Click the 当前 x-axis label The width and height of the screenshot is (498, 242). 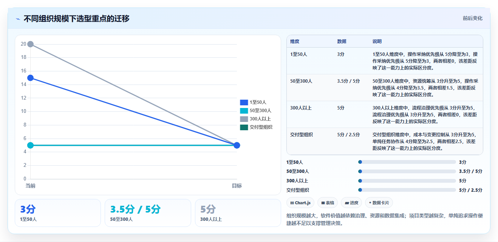point(31,186)
